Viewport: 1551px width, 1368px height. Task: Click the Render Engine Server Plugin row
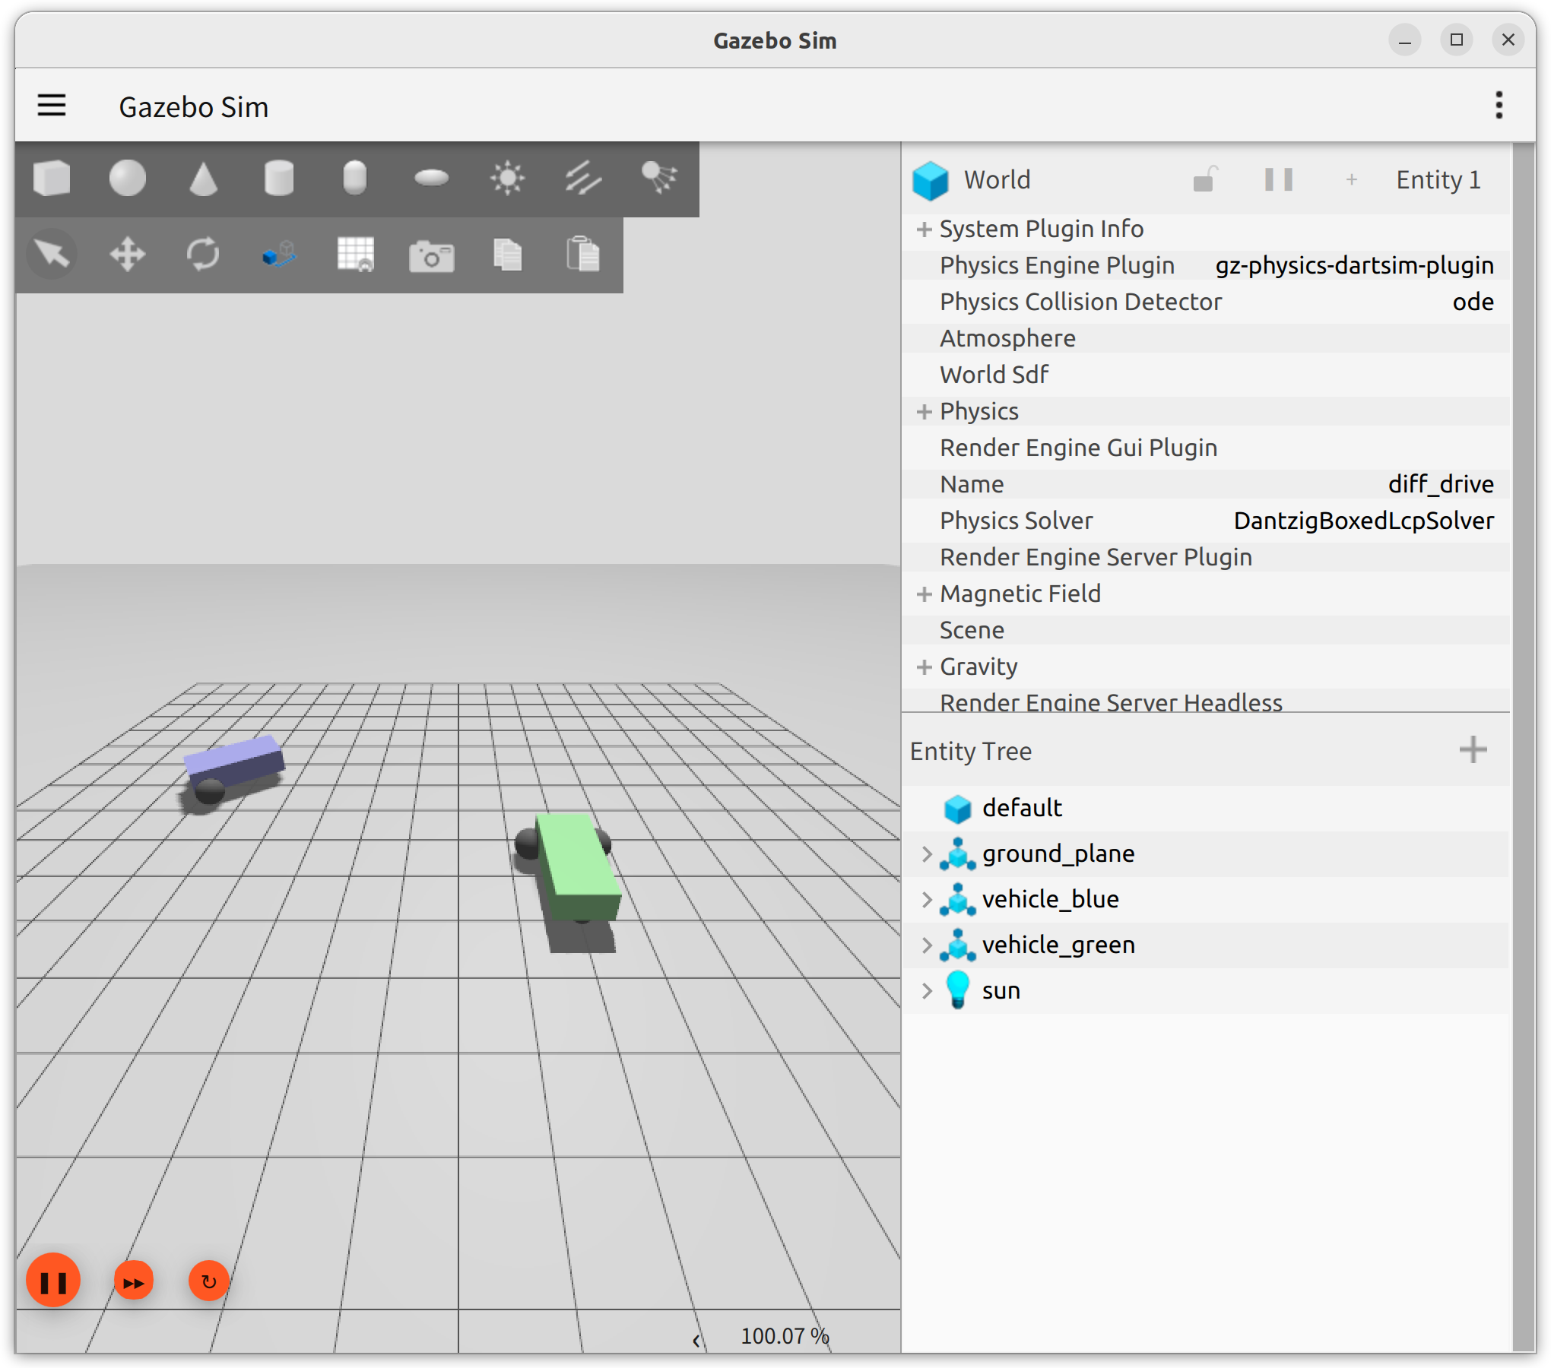tap(1206, 557)
